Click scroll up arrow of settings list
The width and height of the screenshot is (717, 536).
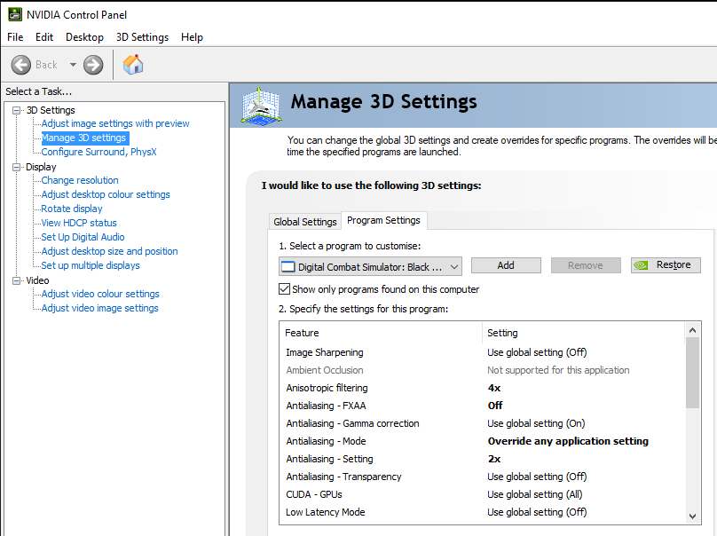coord(692,330)
